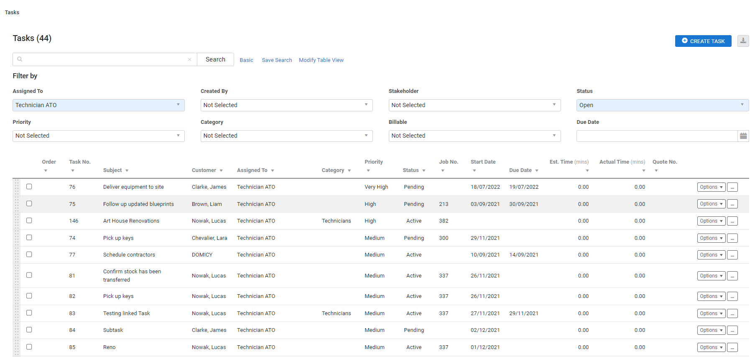Click due date 19/07/2022 cell

[524, 187]
